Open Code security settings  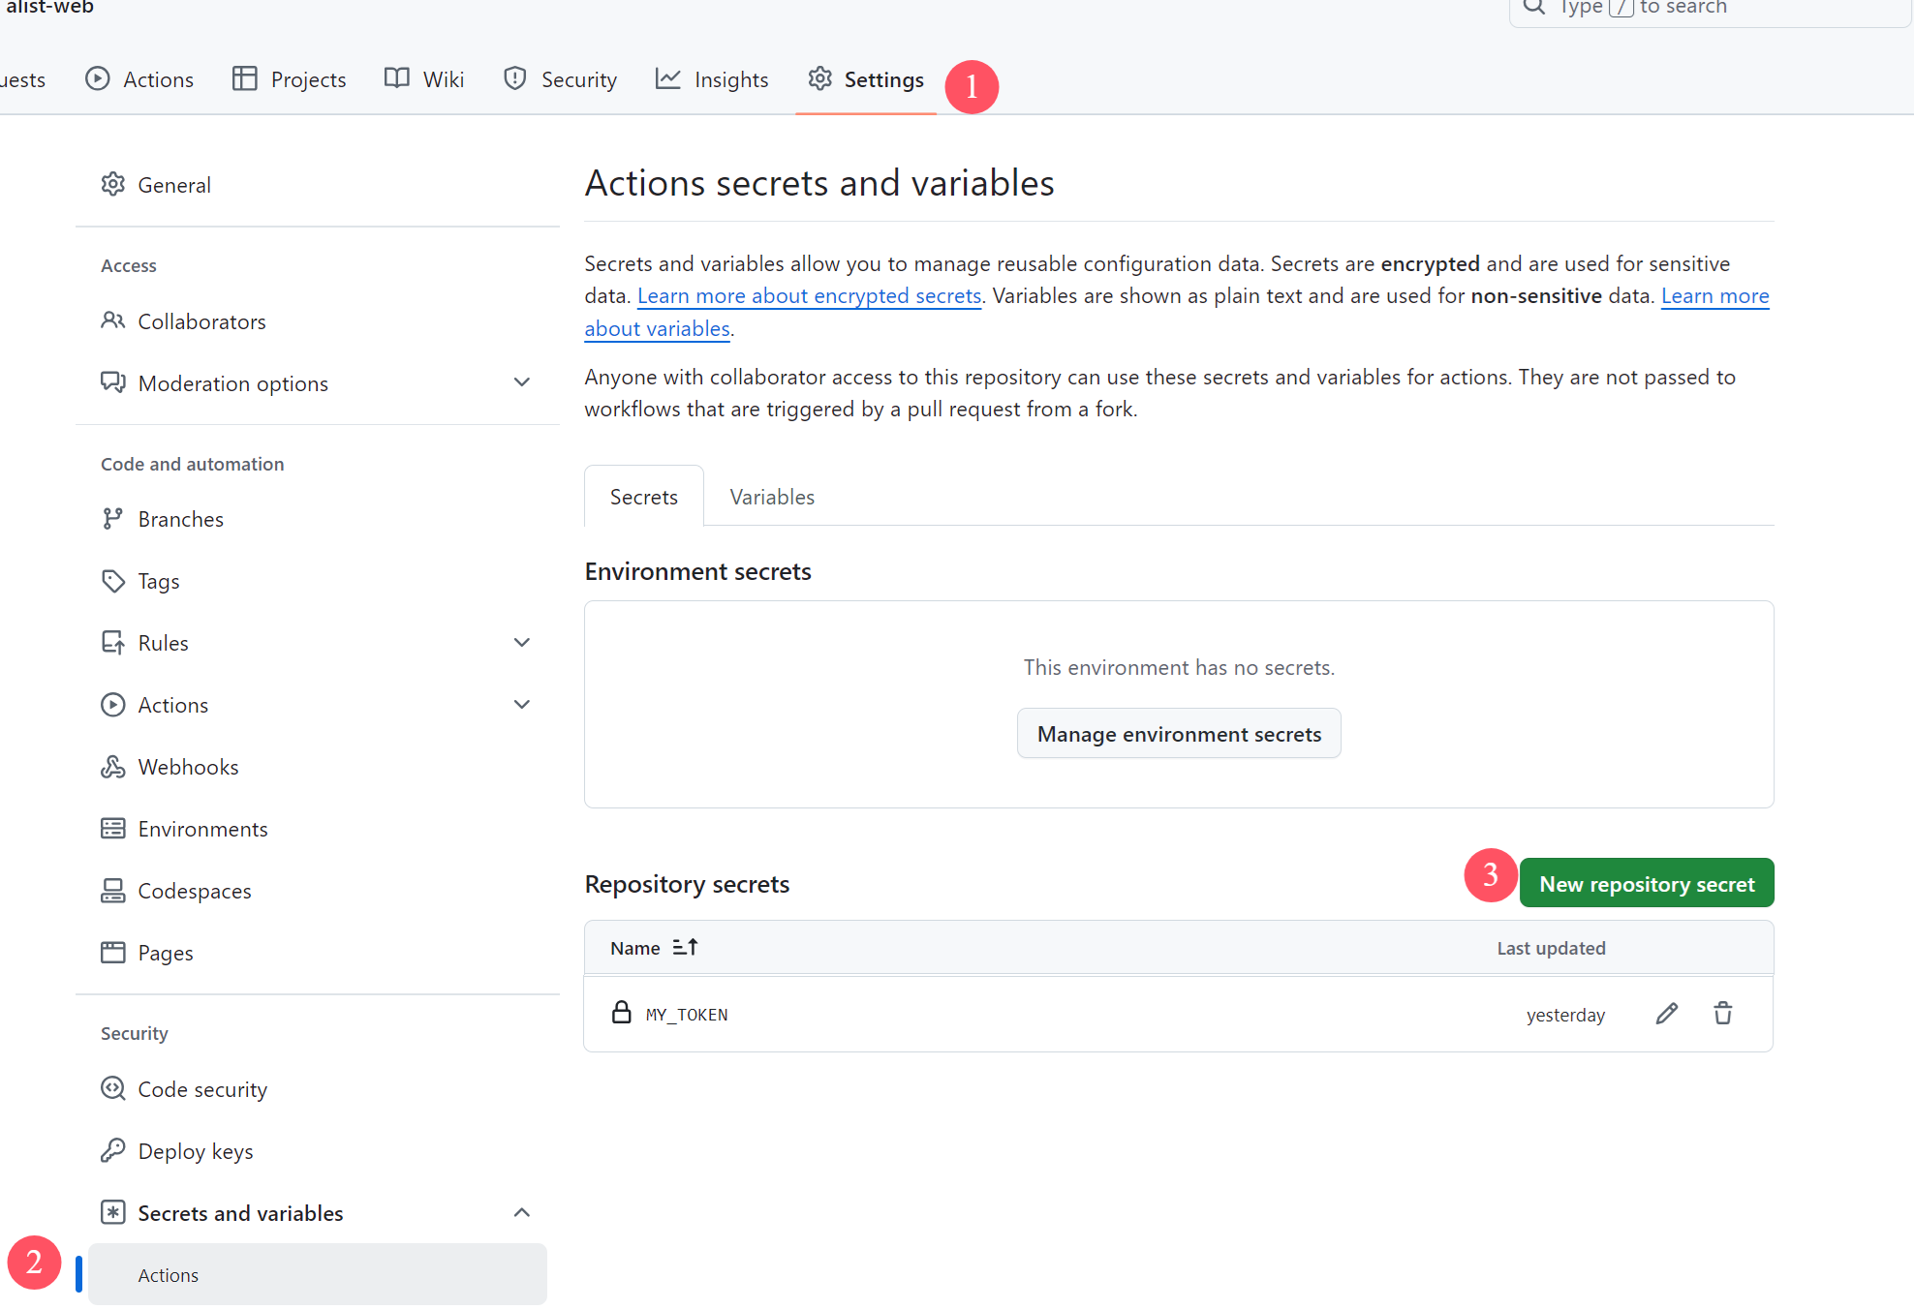[x=318, y=1089]
